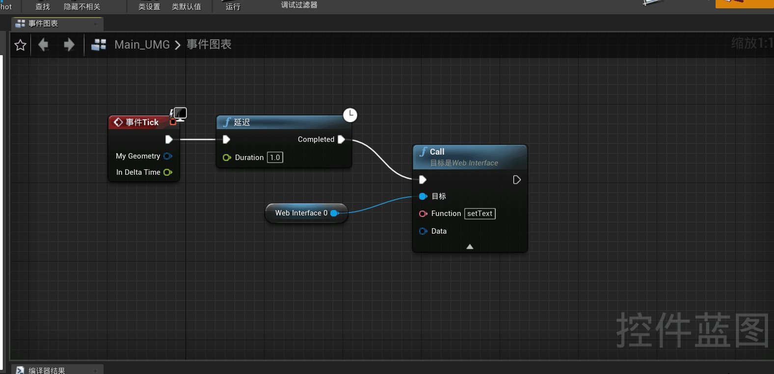This screenshot has width=774, height=374.
Task: Select the 事件图表 breadcrumb entry
Action: pyautogui.click(x=209, y=45)
